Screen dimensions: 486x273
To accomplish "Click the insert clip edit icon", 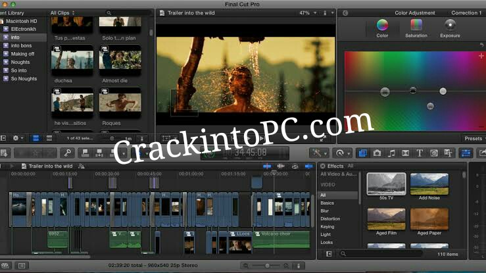I will [99, 153].
